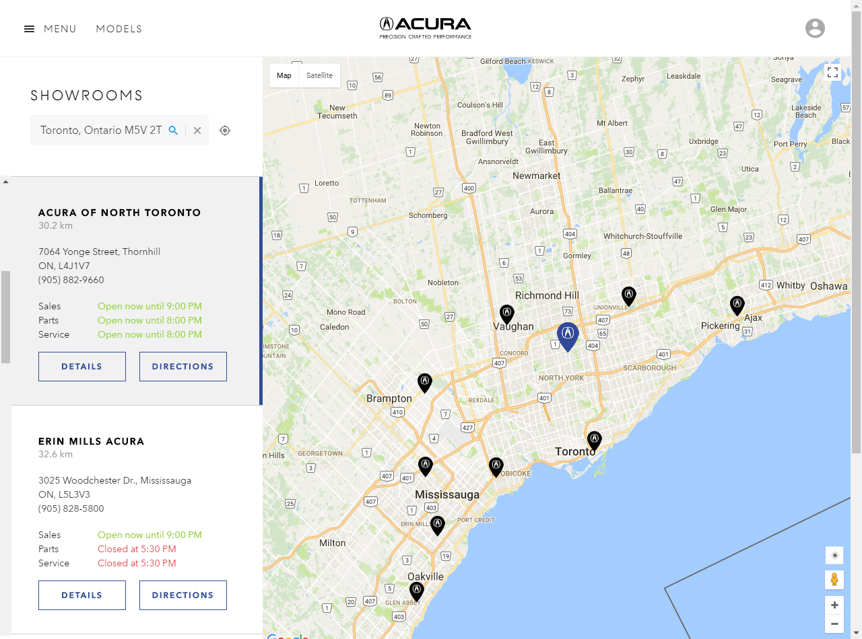Image resolution: width=862 pixels, height=639 pixels.
Task: Open DETAILS for Acura of North Toronto
Action: 82,367
